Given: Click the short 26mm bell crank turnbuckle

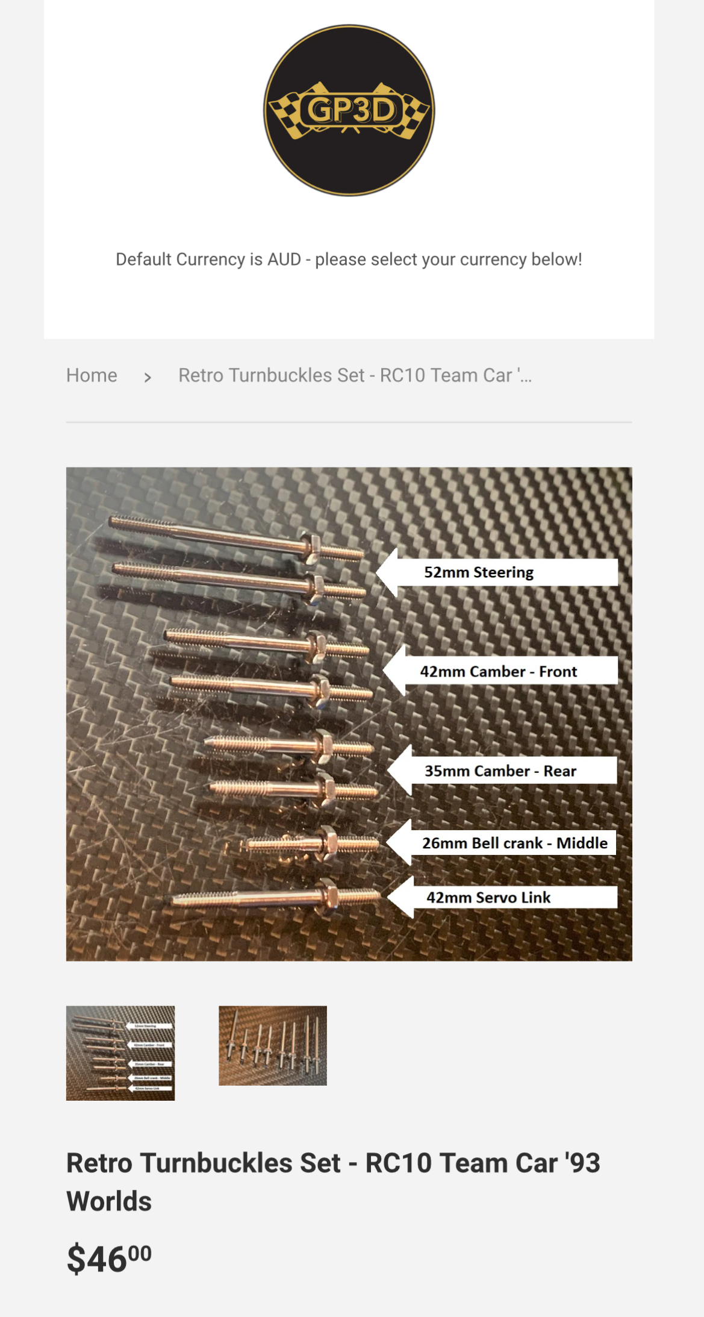Looking at the screenshot, I should click(x=312, y=842).
